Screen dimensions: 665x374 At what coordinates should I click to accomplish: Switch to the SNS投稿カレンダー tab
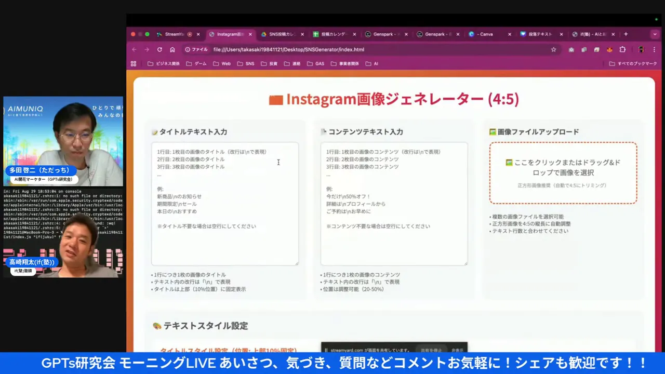point(281,34)
